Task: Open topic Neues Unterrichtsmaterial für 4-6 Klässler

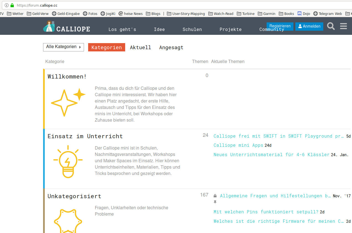Action: point(272,155)
